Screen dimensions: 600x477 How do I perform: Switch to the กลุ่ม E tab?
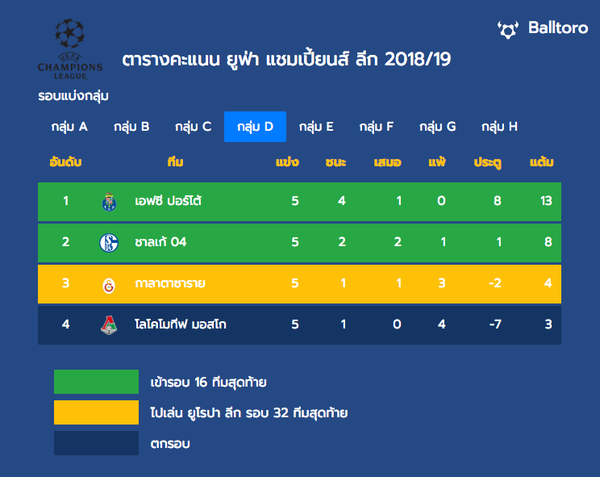(316, 127)
